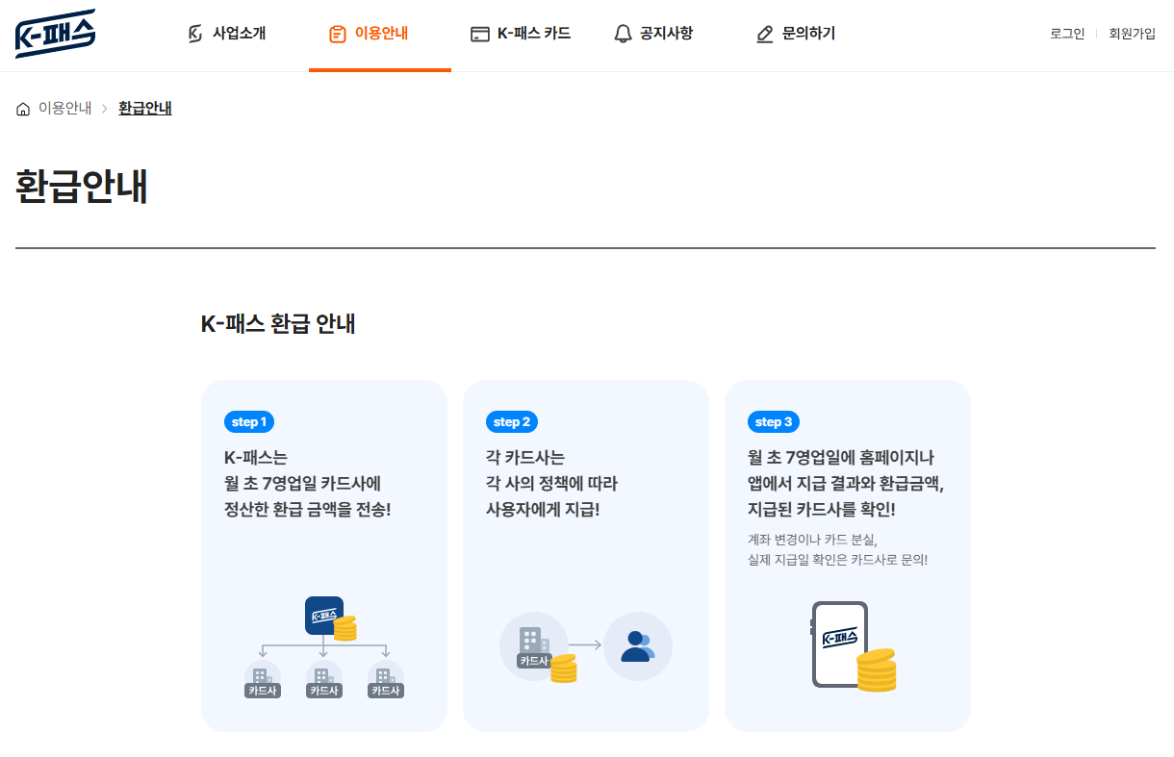Click the 환급안내 page heading
Image resolution: width=1174 pixels, height=757 pixels.
(x=82, y=187)
